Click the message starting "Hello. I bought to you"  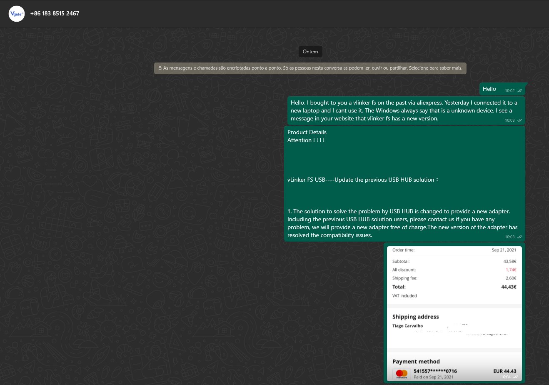406,110
